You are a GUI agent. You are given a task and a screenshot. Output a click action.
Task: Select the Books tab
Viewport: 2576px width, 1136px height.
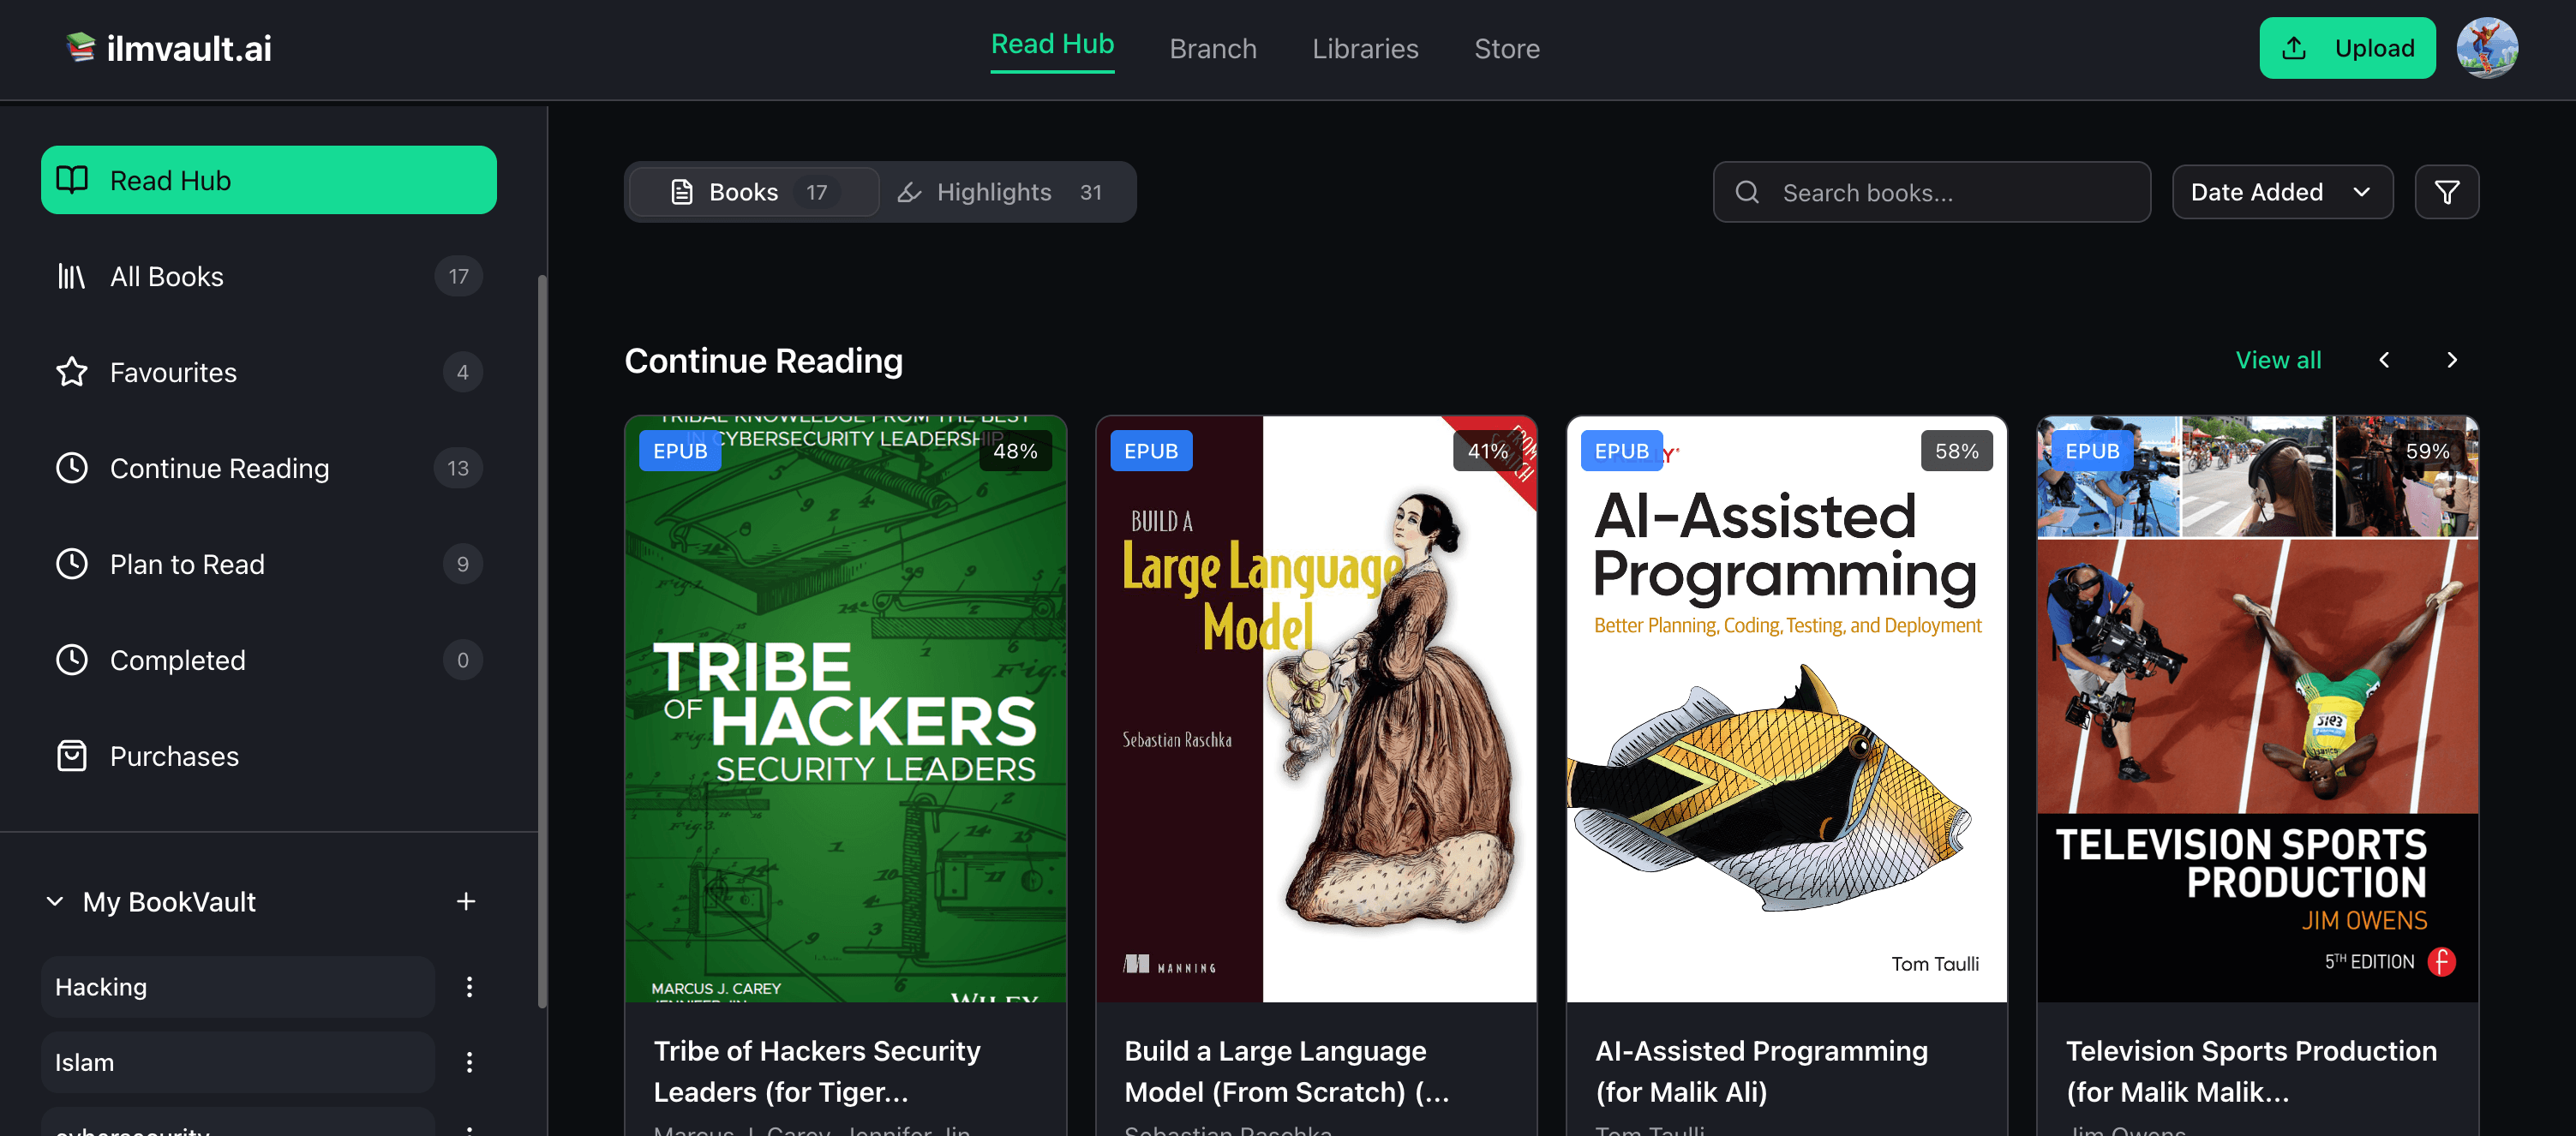click(754, 192)
